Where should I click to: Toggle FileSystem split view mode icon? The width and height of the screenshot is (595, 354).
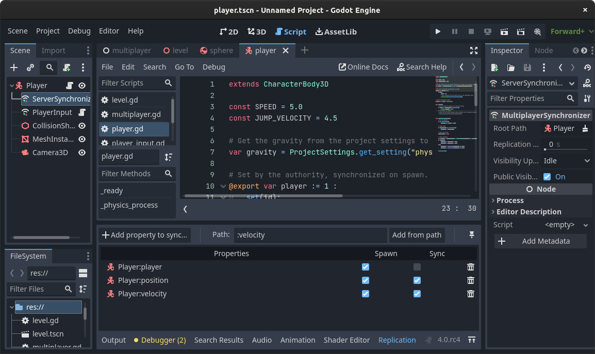coord(83,273)
